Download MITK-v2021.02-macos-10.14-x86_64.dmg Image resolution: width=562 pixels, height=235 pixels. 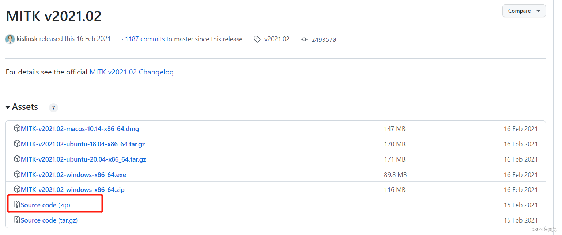80,129
